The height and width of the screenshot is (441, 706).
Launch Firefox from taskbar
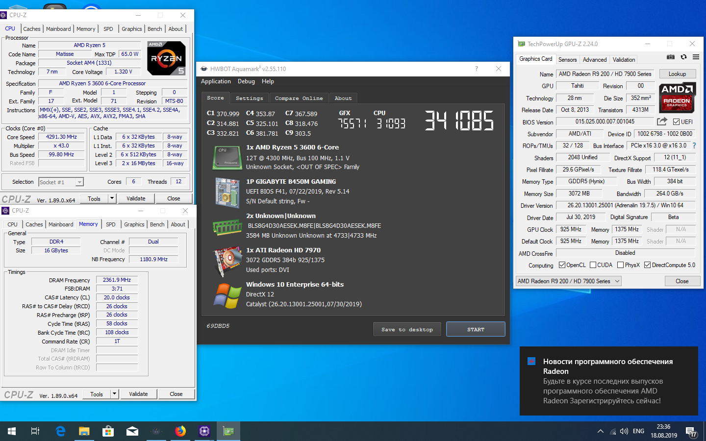(180, 431)
